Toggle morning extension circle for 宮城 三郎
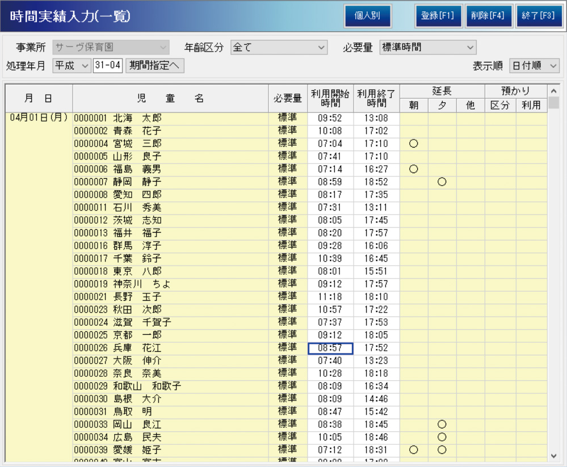Image resolution: width=567 pixels, height=467 pixels. (414, 144)
